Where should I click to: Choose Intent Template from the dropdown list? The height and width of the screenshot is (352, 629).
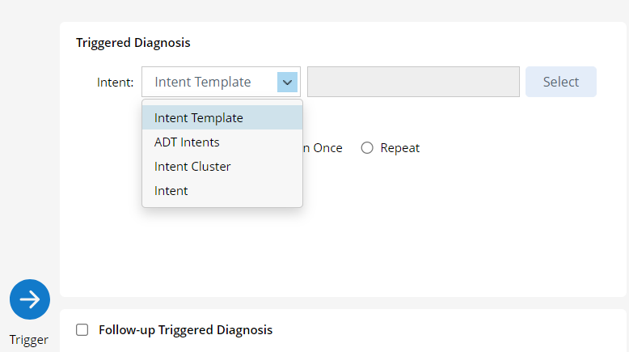click(x=199, y=118)
